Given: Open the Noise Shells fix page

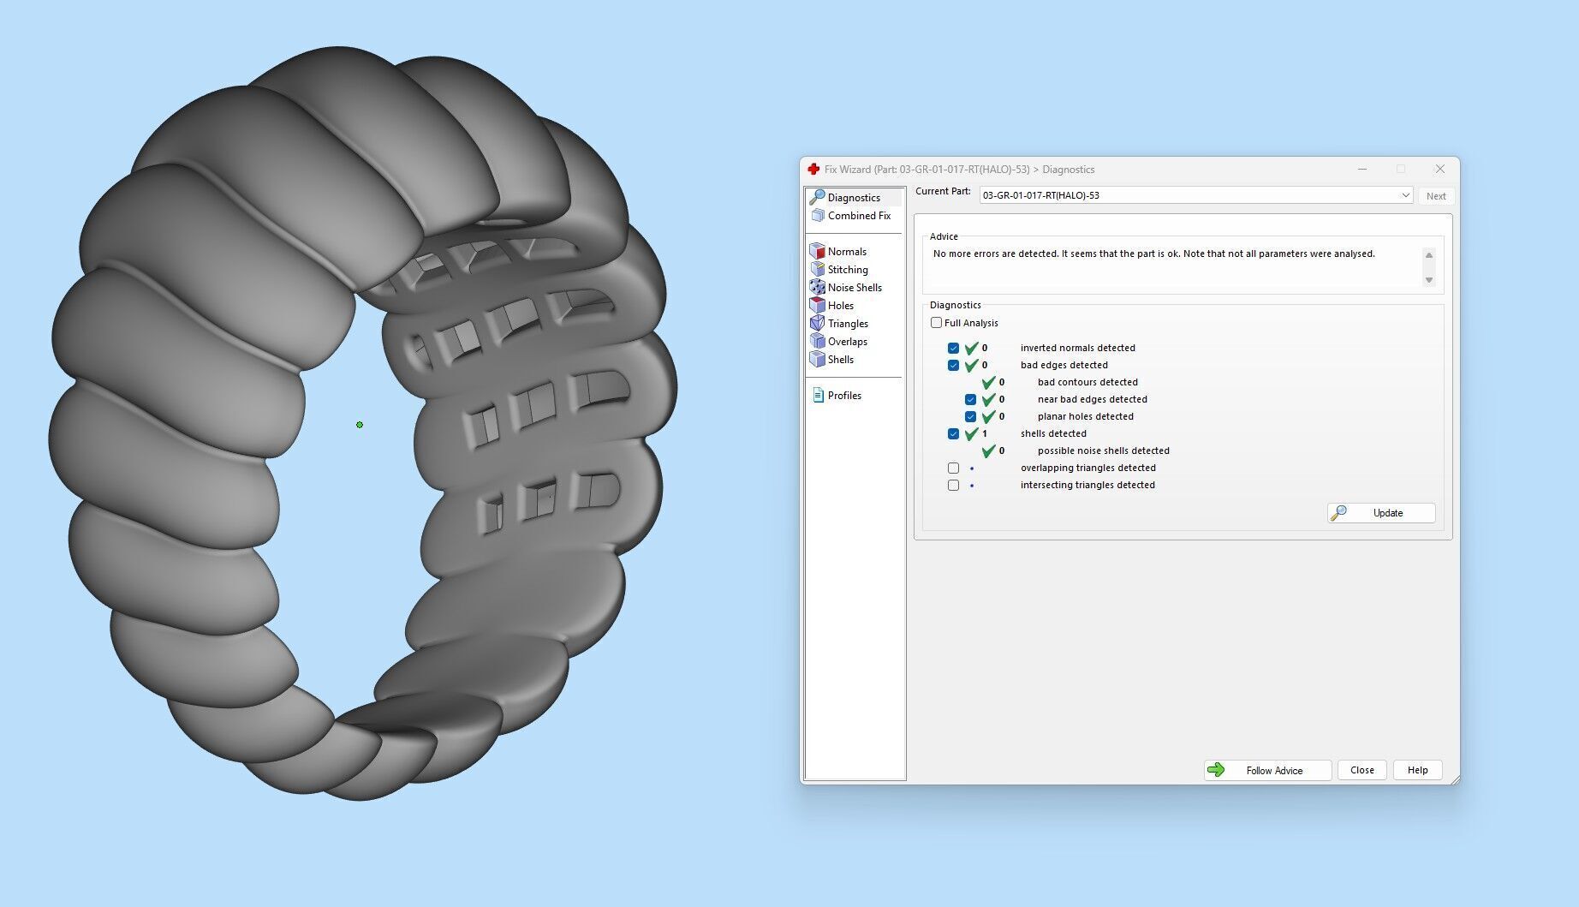Looking at the screenshot, I should 855,288.
